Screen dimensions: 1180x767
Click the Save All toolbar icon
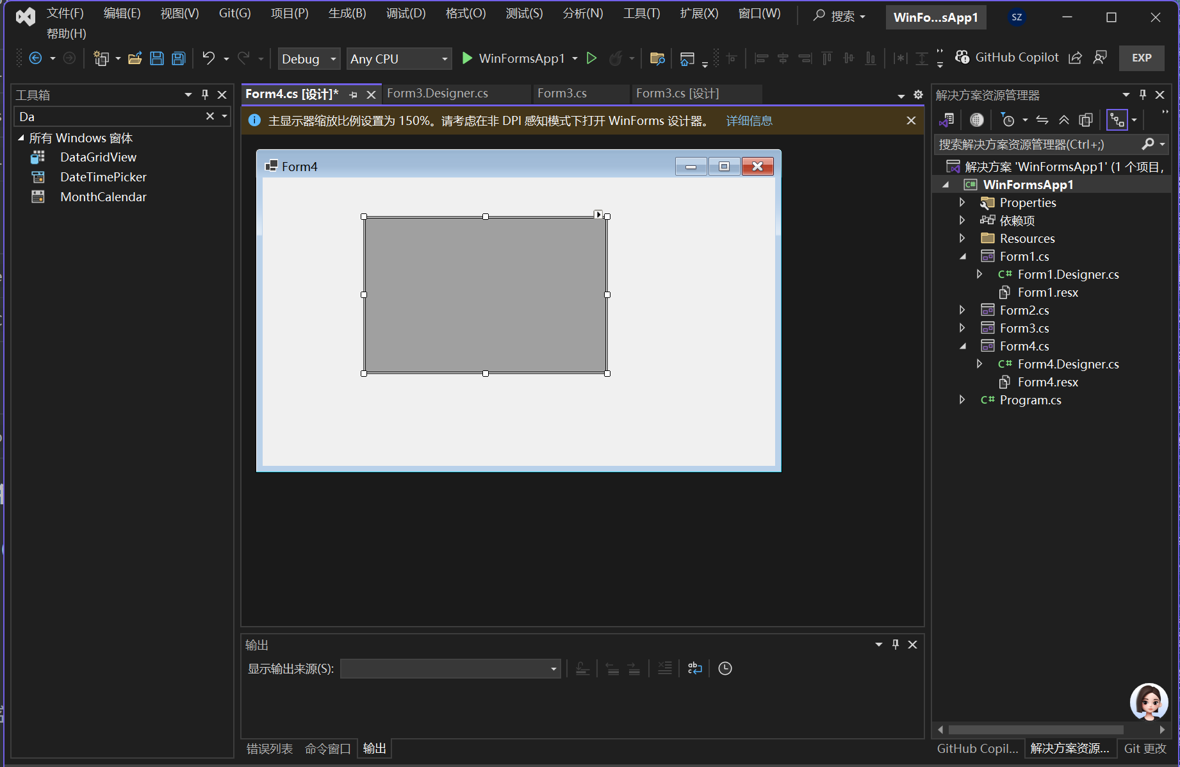click(x=177, y=58)
